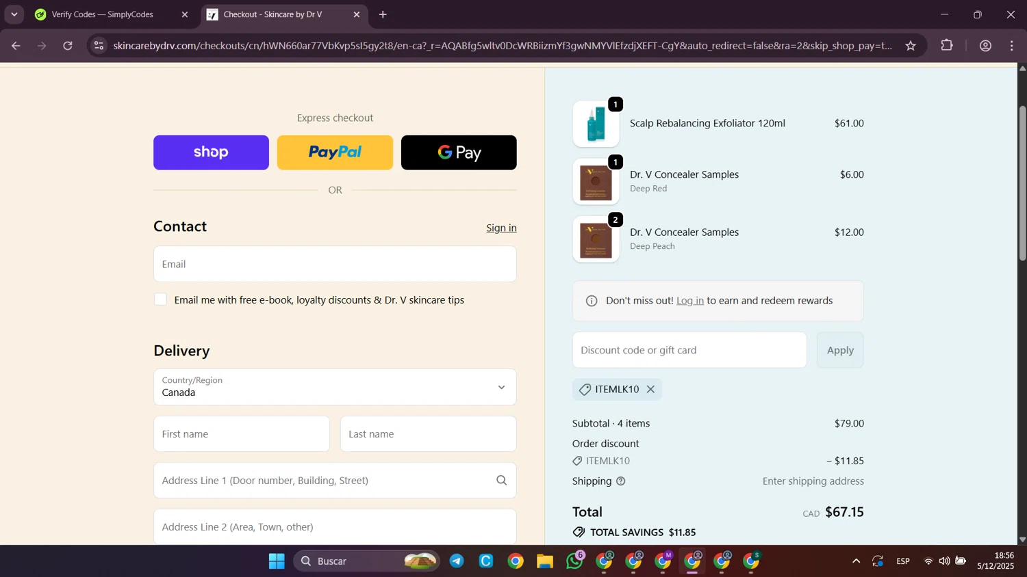
Task: Open the battery status icon in tray
Action: tap(961, 561)
